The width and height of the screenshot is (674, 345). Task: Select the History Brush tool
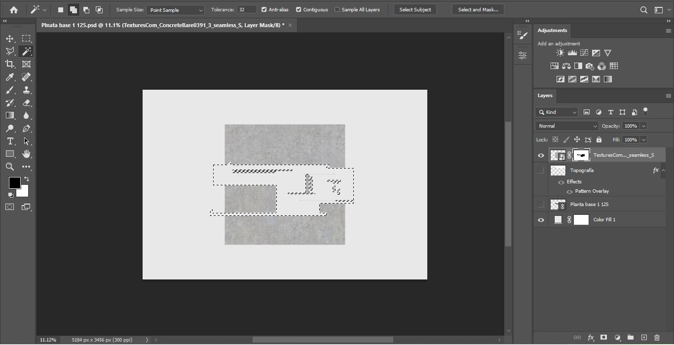(10, 103)
